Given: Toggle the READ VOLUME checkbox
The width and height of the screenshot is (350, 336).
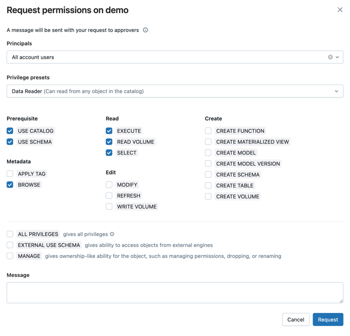Looking at the screenshot, I should click(x=109, y=142).
